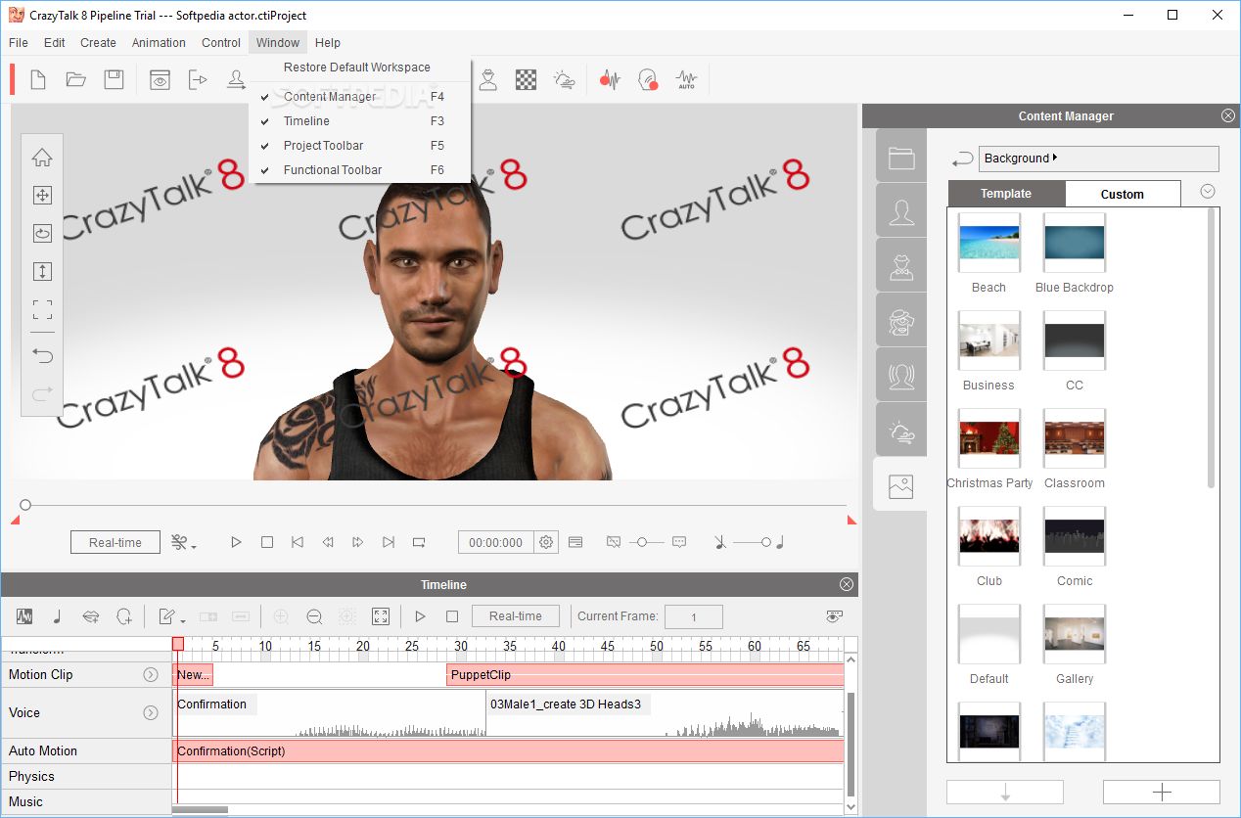Save project with the floppy disk icon
Screen dimensions: 1241x818
[x=115, y=80]
